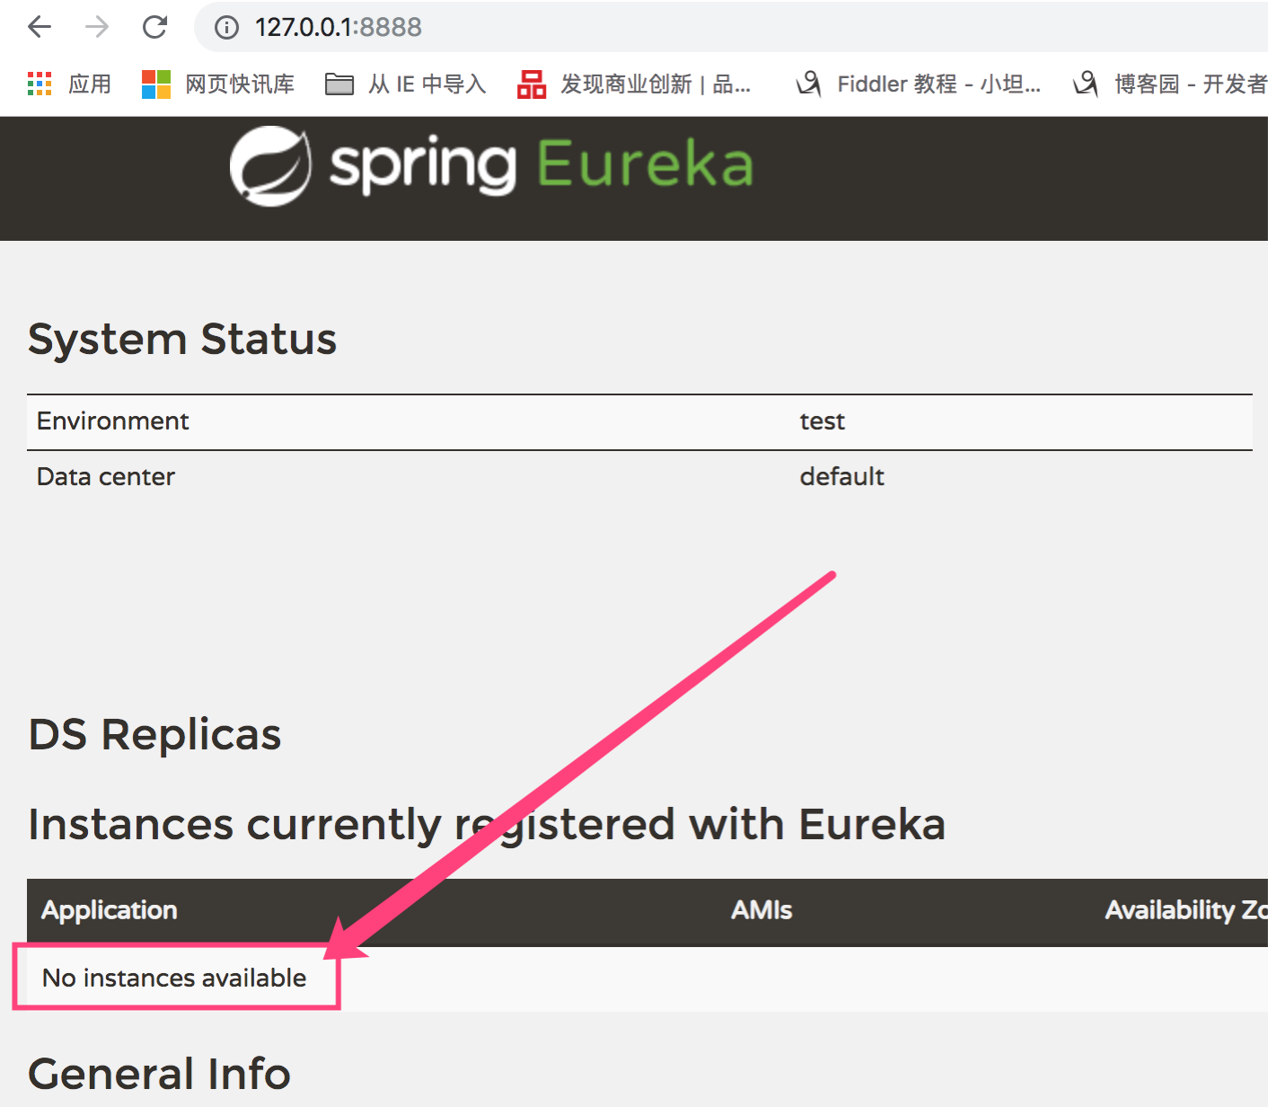Click the Microsoft logo icon in bookmarks bar

[x=156, y=84]
